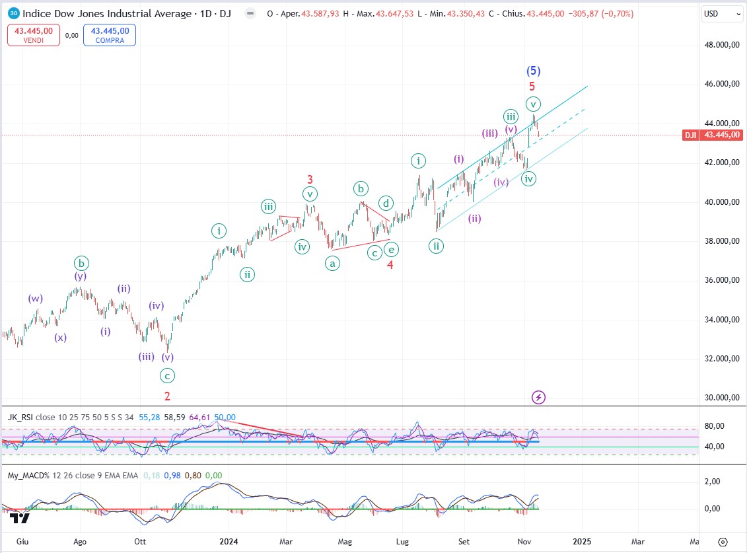
Task: Click the Ago time axis label
Action: click(80, 542)
